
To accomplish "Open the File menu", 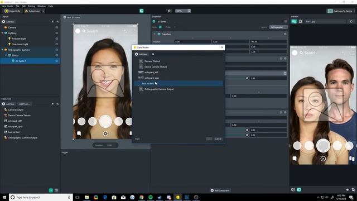I will click(17, 6).
